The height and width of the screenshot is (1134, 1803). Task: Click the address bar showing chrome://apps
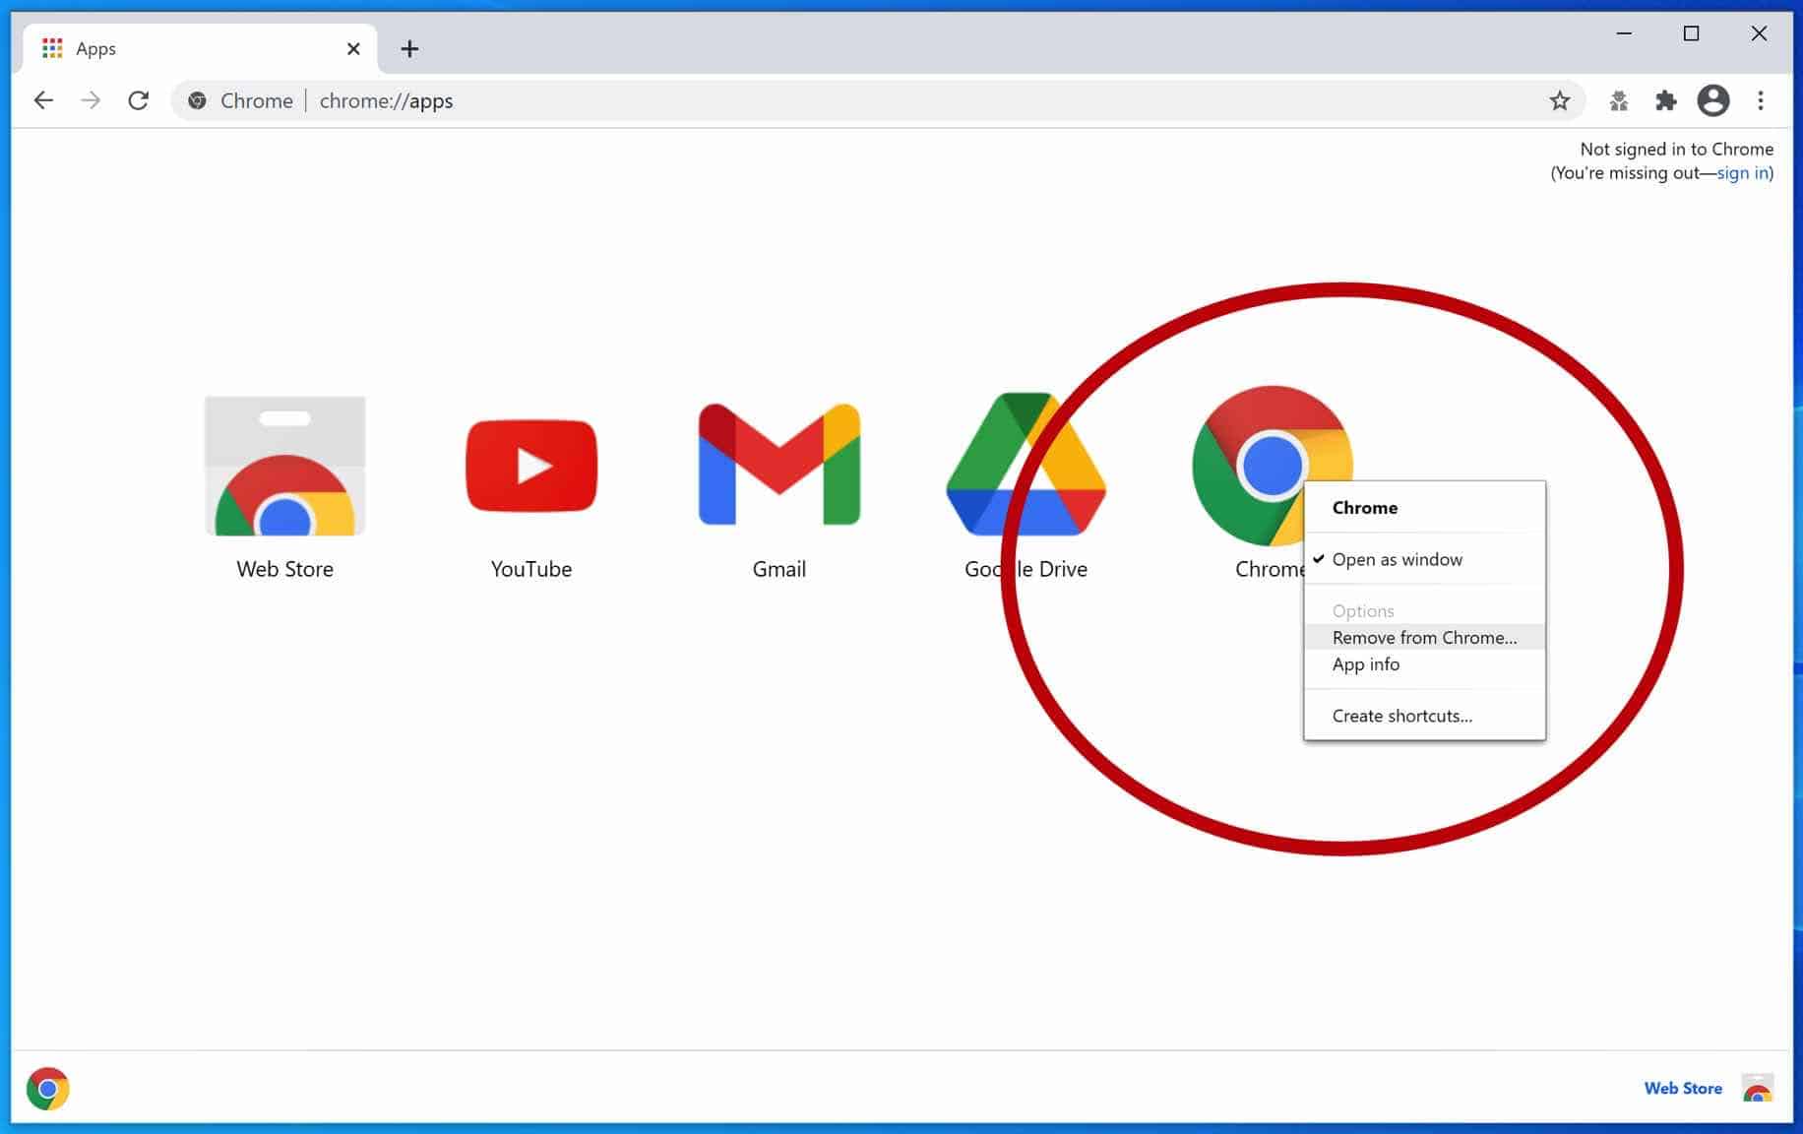point(876,100)
